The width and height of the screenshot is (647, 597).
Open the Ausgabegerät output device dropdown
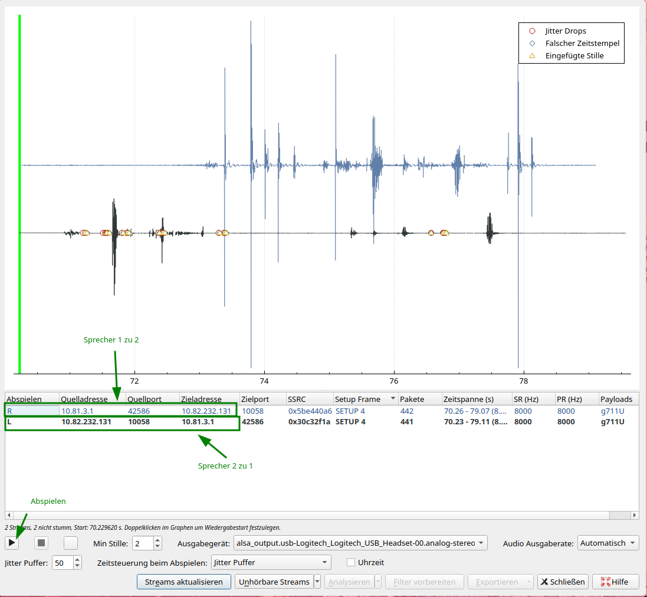tap(359, 543)
